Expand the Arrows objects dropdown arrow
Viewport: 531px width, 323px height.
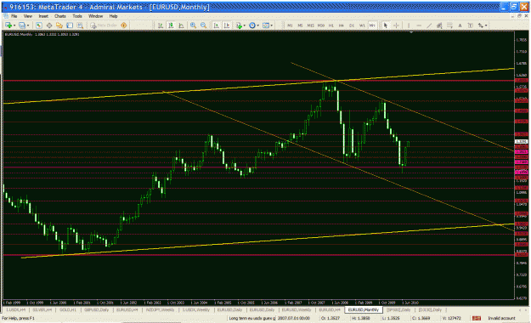coord(486,25)
